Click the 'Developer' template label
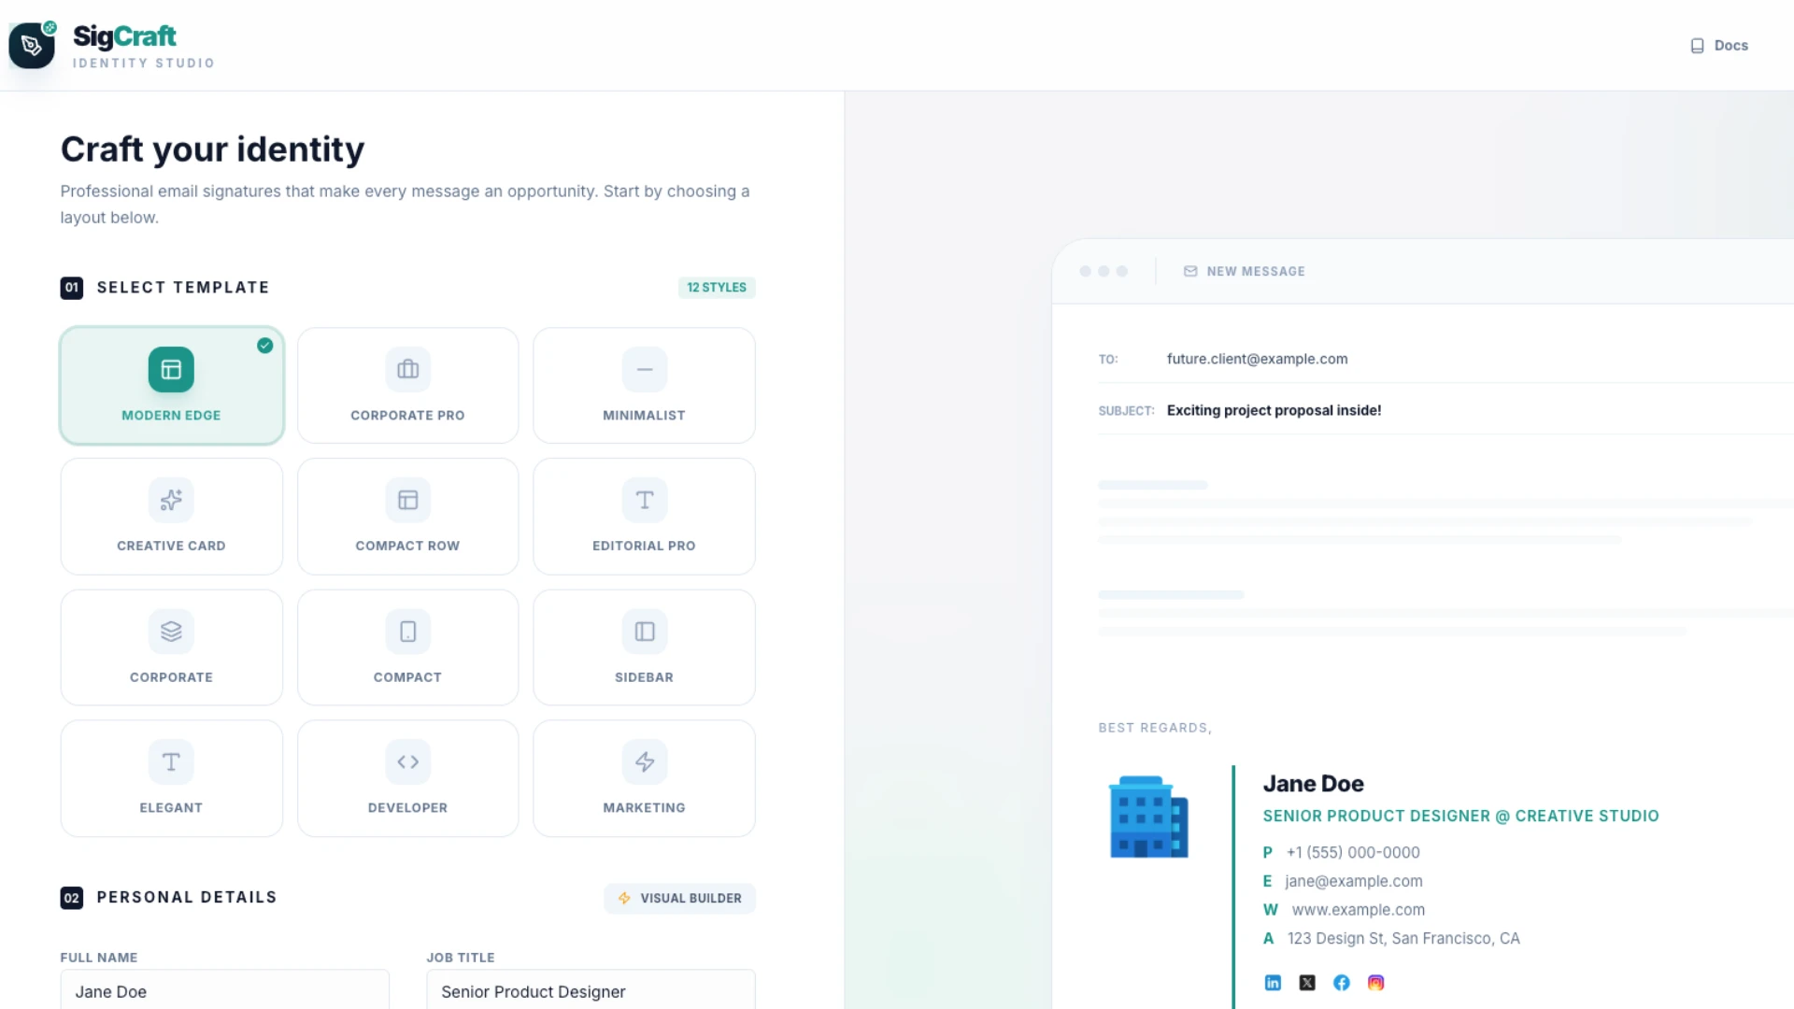 click(x=407, y=808)
